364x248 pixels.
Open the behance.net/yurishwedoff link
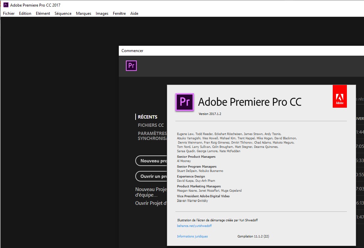tap(194, 226)
